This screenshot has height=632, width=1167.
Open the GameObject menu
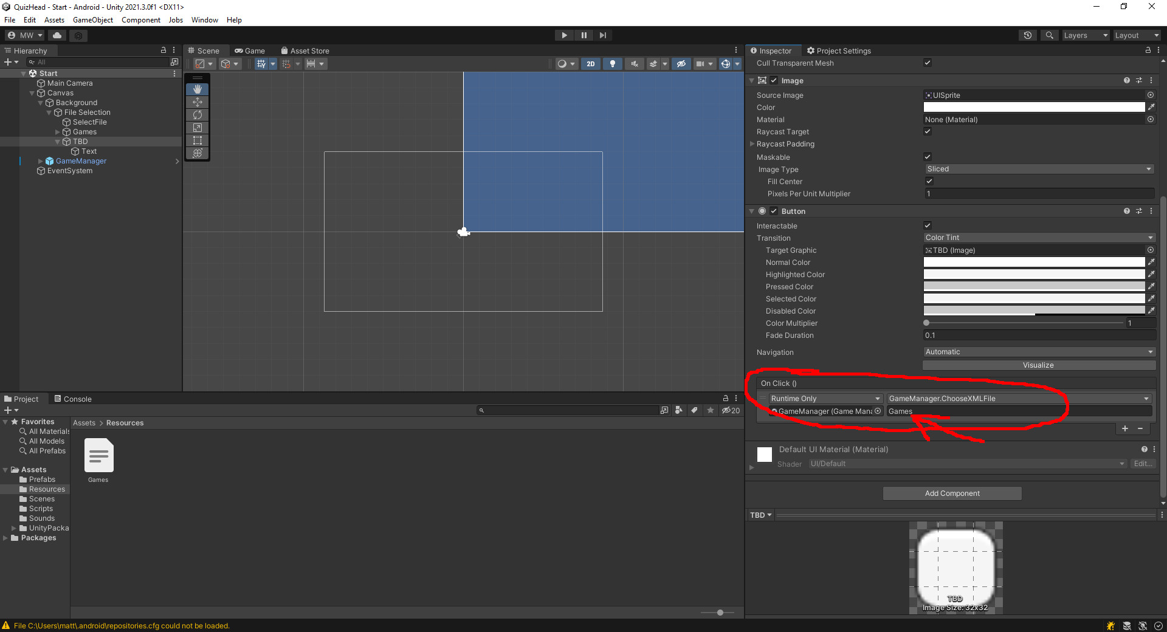tap(92, 20)
